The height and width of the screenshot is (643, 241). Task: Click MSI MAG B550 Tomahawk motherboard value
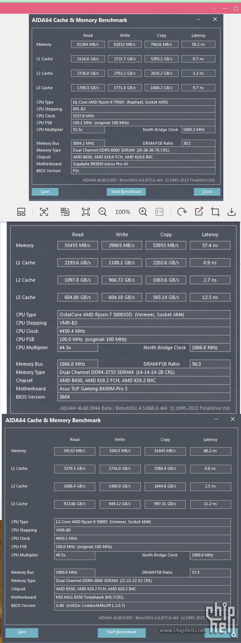[143, 597]
